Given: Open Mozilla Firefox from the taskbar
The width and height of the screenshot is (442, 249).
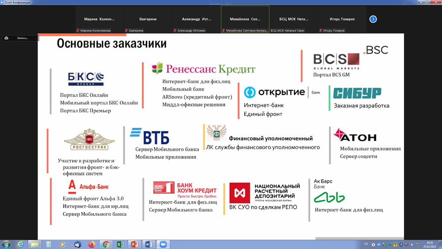Looking at the screenshot, I should [92, 245].
